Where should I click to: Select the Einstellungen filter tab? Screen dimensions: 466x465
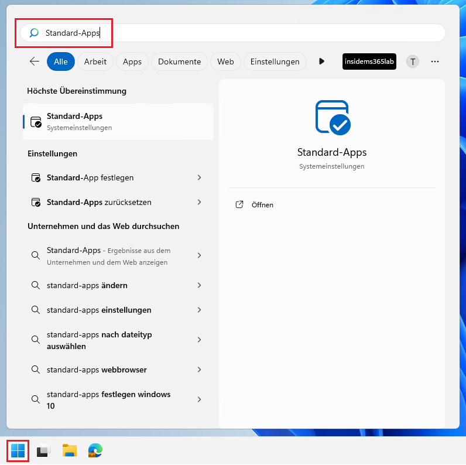pos(275,61)
